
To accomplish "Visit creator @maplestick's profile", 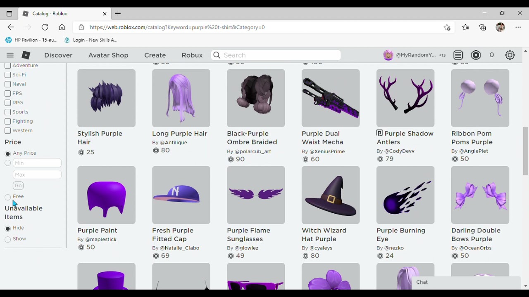I will (101, 240).
